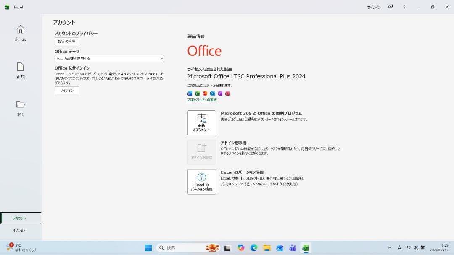Click the アドインを取得 icon
The height and width of the screenshot is (255, 454).
tap(201, 152)
